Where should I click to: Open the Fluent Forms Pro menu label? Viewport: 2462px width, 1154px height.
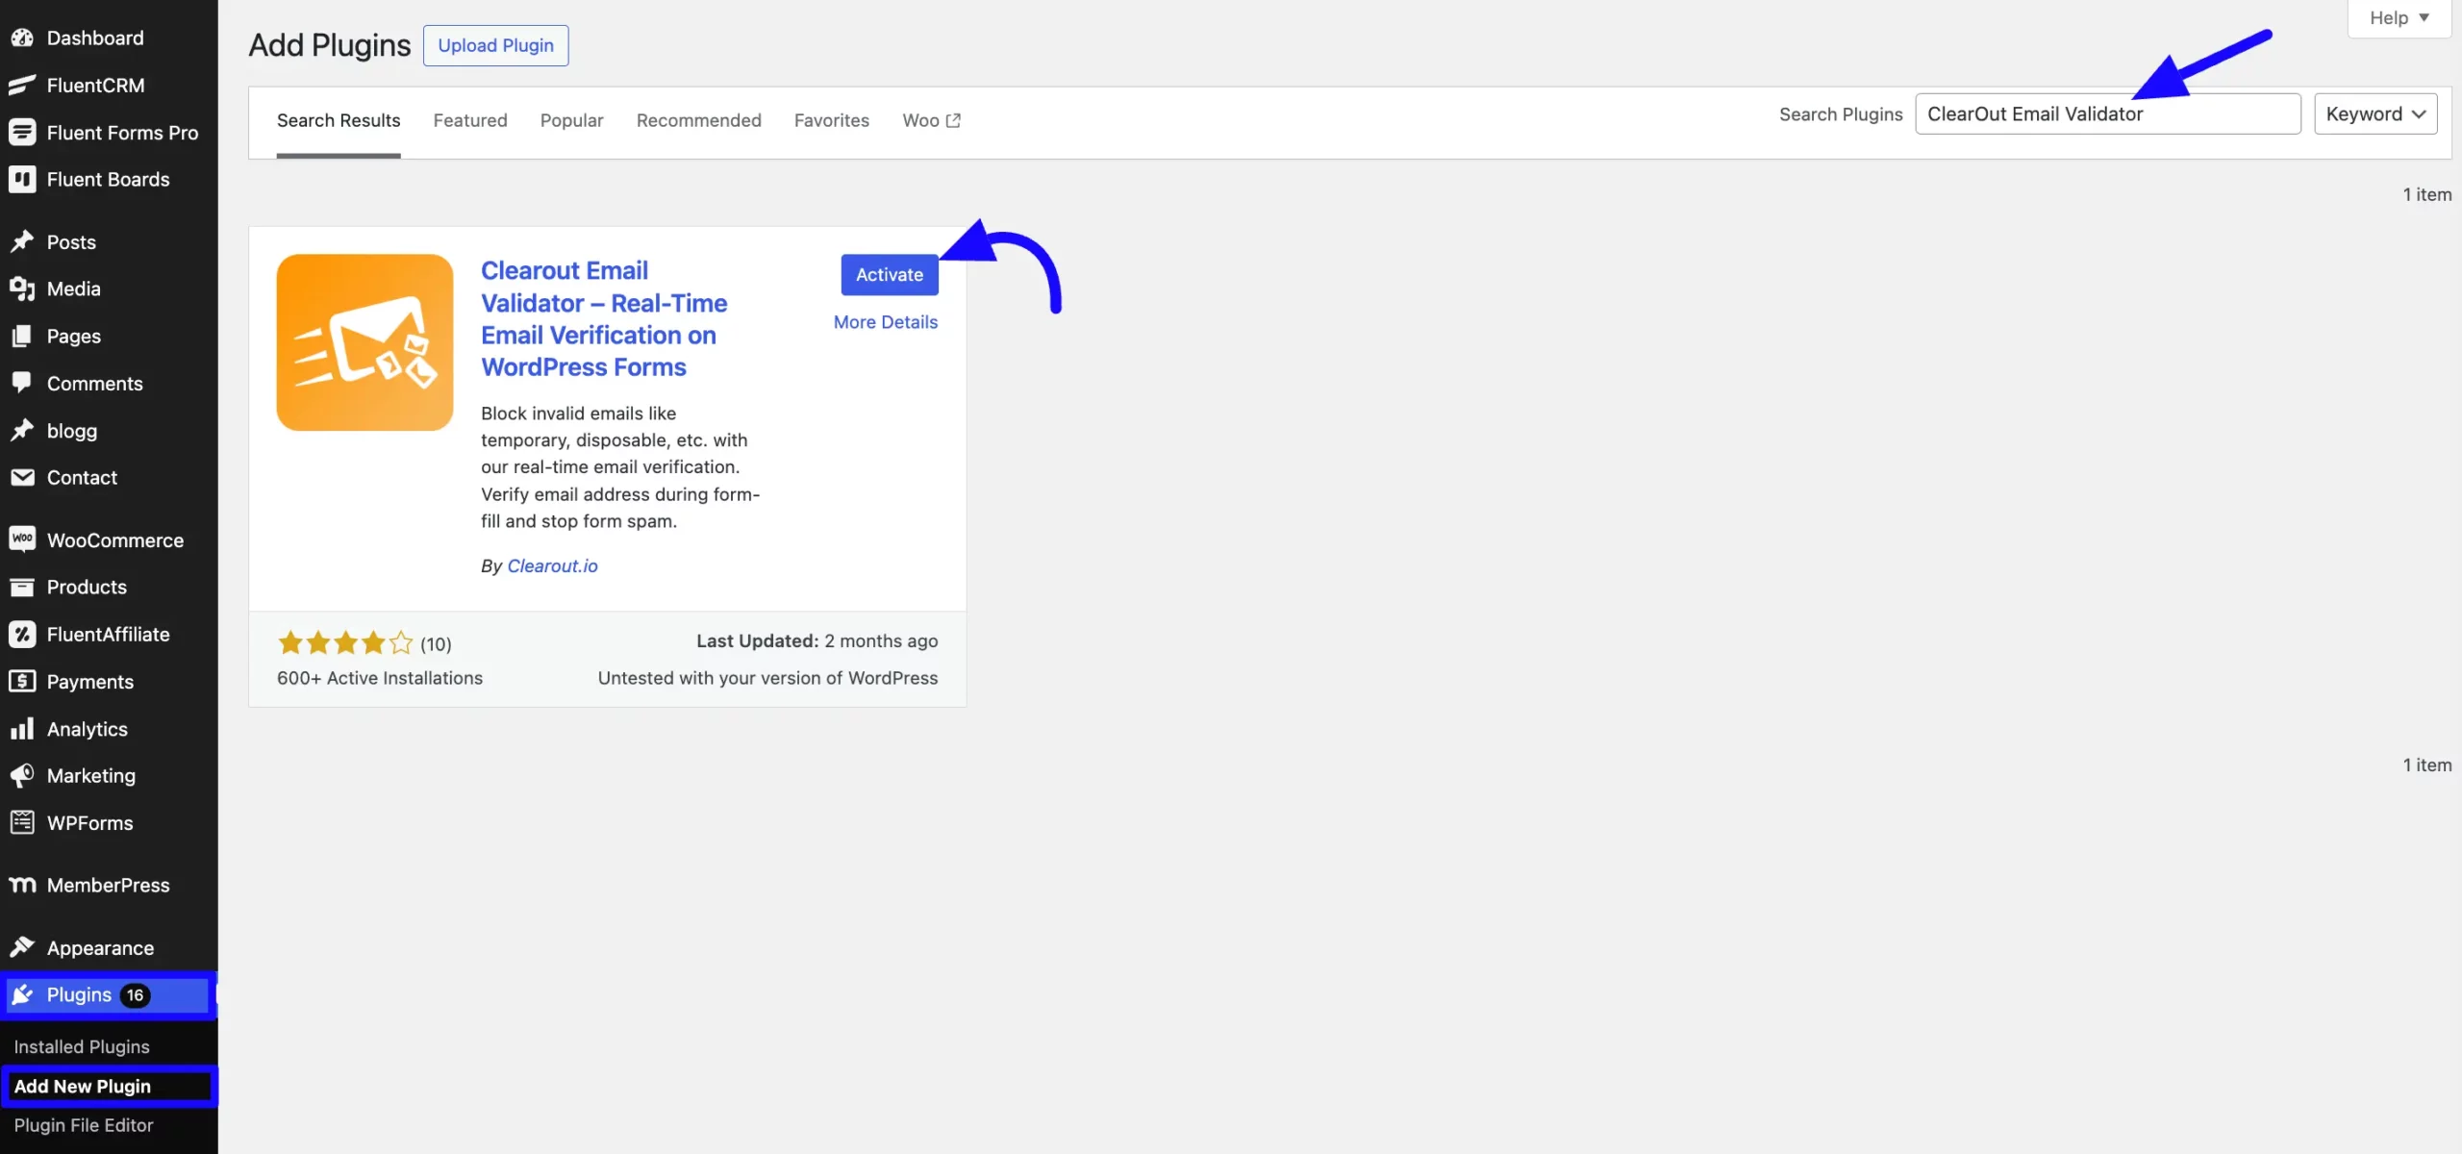123,133
